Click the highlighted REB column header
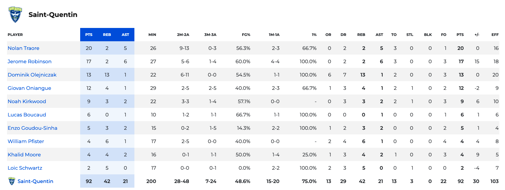 click(x=107, y=35)
